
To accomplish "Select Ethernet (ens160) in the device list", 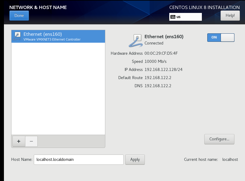I will 58,36.
